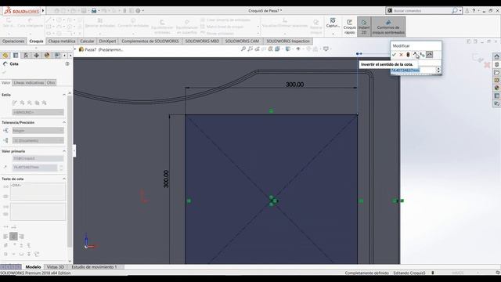The image size is (501, 282).
Task: Open the DimXpert tab
Action: 107,42
